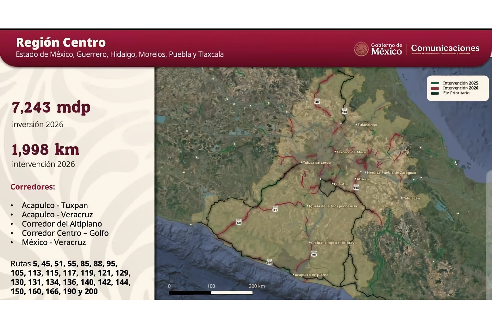Click the Toluca de Lerdo map label
This screenshot has height=328, width=492.
pos(317,162)
